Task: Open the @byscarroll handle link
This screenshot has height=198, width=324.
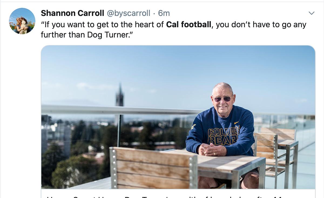Action: coord(129,13)
